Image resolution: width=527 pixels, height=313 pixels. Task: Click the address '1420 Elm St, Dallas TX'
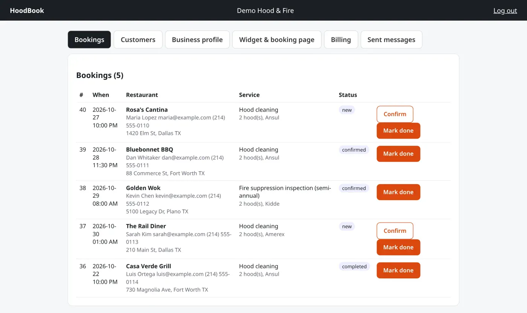pos(154,133)
